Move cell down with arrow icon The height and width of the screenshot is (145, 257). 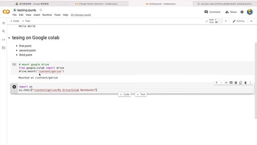[221, 83]
